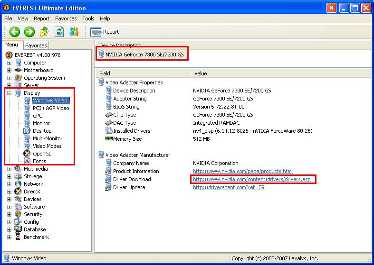Click the Devices icon in the tree
The height and width of the screenshot is (265, 374).
pos(18,199)
